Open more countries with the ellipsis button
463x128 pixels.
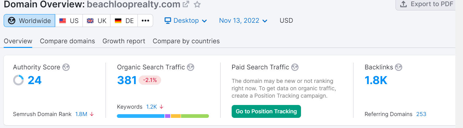tap(145, 21)
